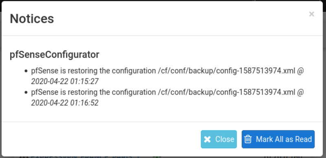
Task: Click the pfSenseConfigurator category heading
Action: 55,55
